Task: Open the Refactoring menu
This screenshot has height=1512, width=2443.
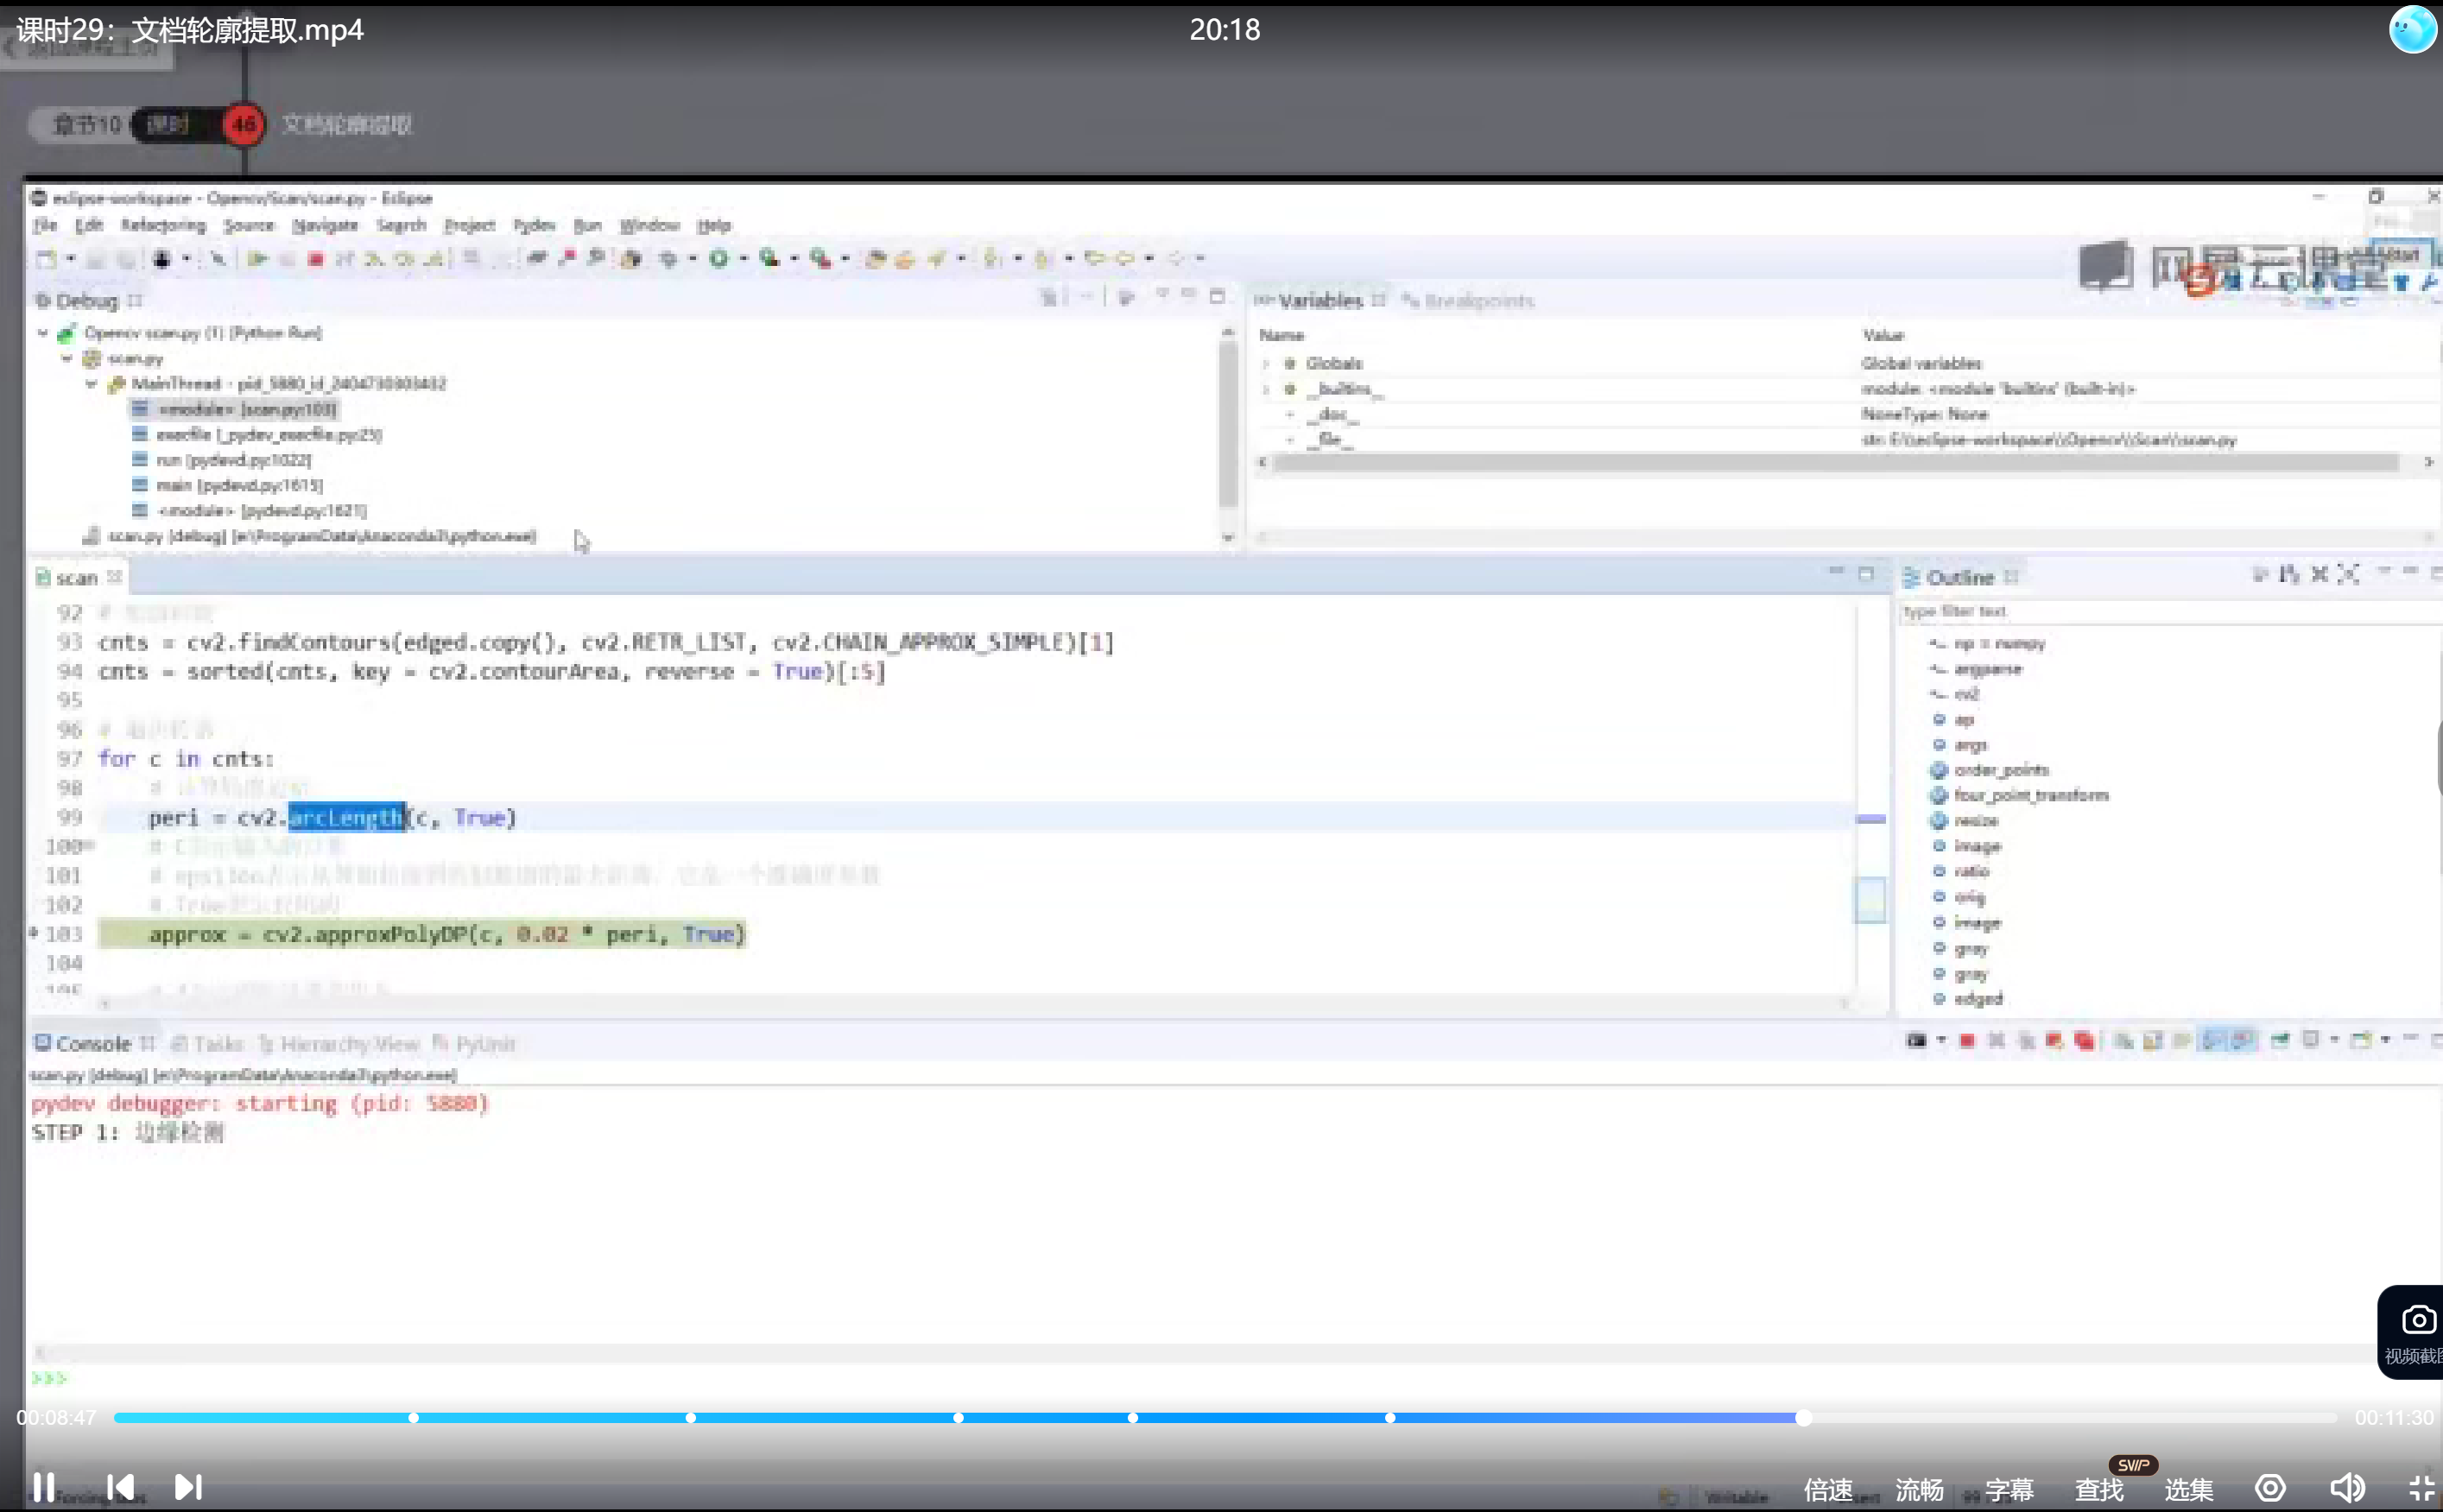Action: click(163, 225)
